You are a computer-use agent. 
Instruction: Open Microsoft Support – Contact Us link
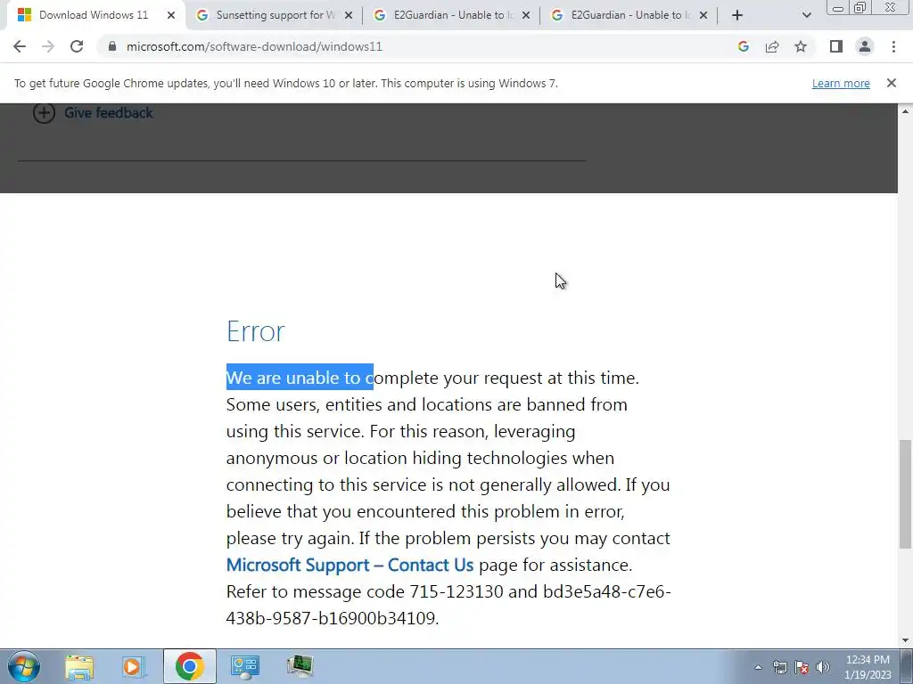[350, 565]
